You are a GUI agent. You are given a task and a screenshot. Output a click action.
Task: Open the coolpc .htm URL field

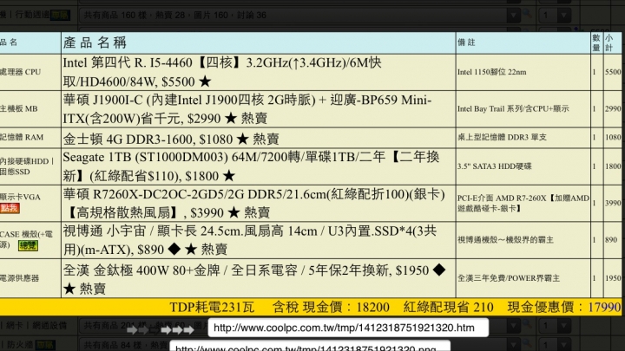(348, 328)
